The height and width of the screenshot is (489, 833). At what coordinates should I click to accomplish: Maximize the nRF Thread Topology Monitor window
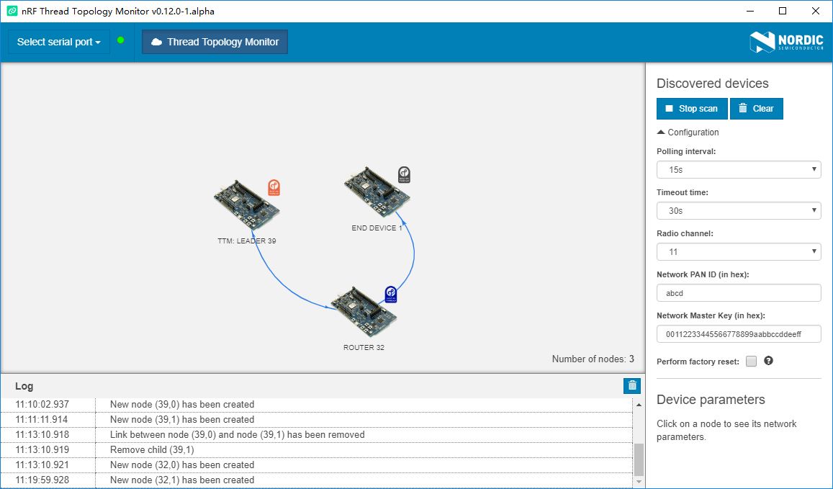pos(783,11)
